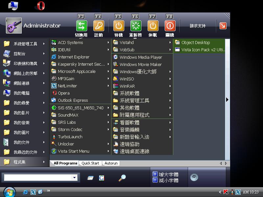Expand the Vista Start Menu group
This screenshot has width=263, height=197.
81,151
